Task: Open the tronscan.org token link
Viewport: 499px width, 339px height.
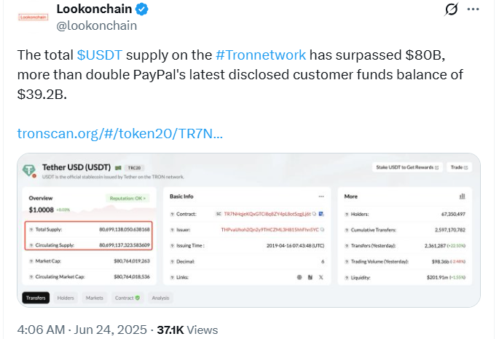Action: tap(119, 134)
